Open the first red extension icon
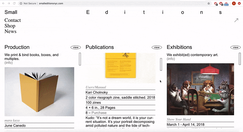 216,4
